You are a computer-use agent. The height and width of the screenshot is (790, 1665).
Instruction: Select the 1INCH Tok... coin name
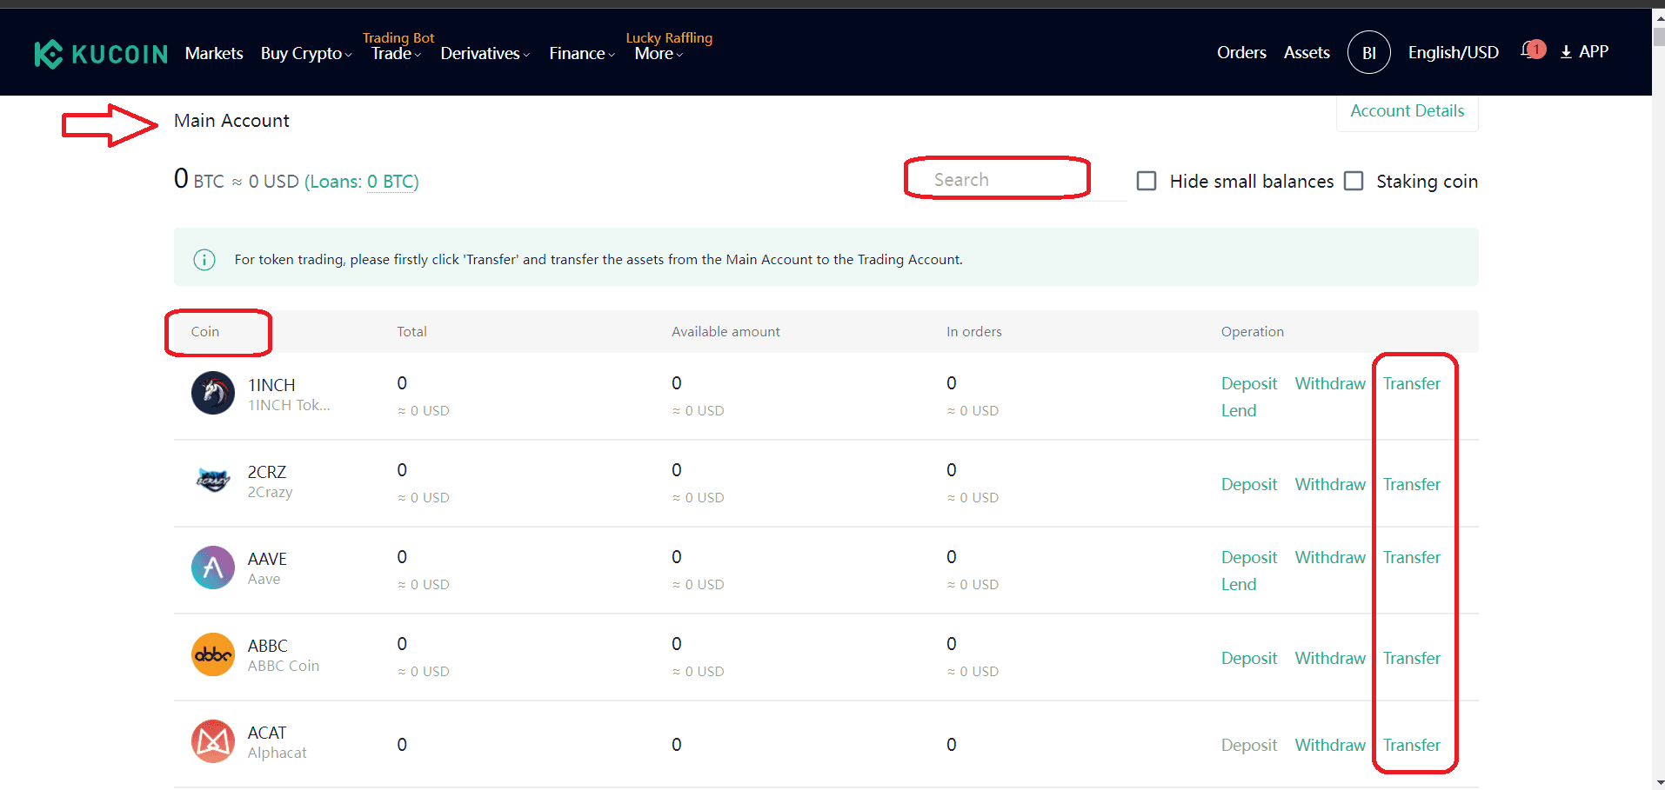(x=289, y=405)
